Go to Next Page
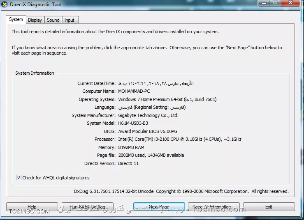Image resolution: width=304 pixels, height=220 pixels. [x=159, y=207]
